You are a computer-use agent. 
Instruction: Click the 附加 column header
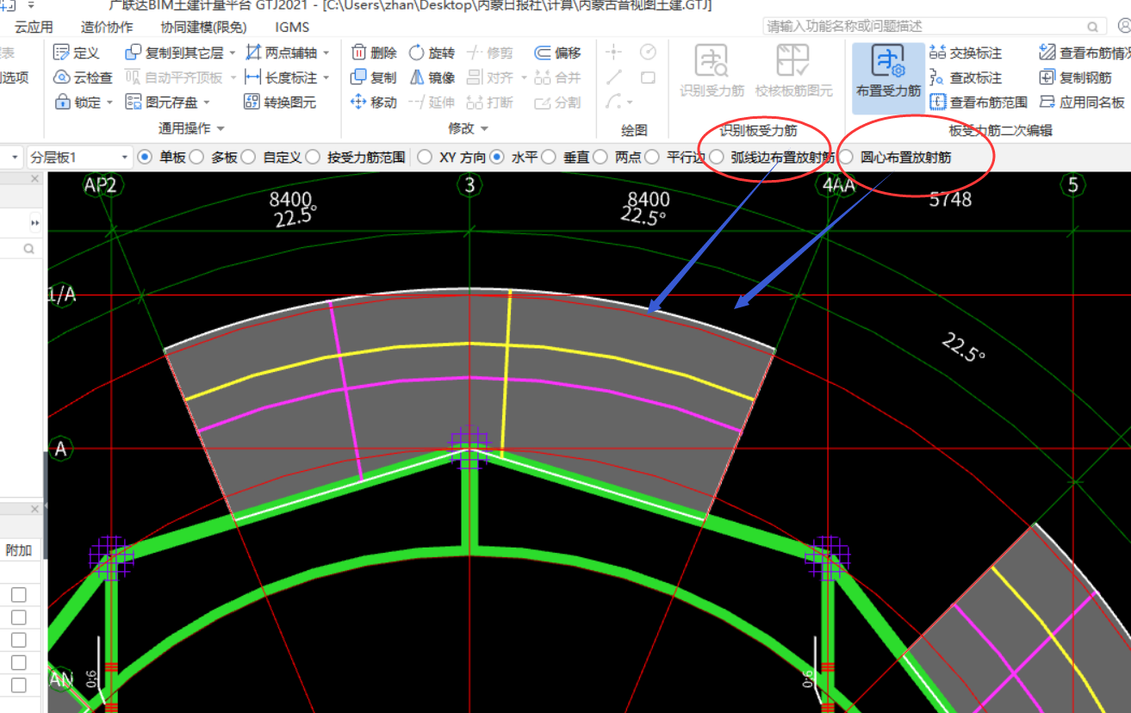point(18,549)
